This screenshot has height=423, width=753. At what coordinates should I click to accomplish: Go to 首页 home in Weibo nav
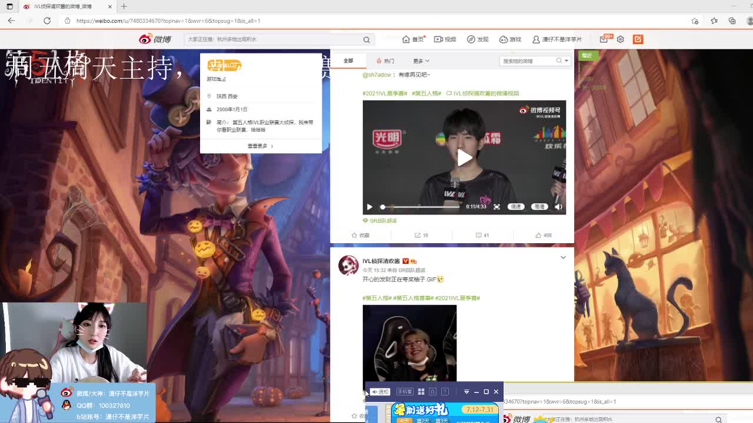tap(413, 39)
